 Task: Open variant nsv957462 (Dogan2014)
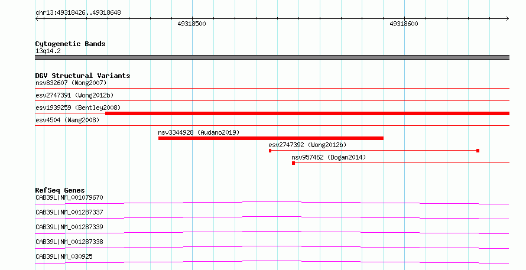click(329, 157)
